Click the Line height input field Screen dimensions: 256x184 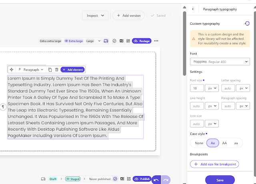coord(197,106)
